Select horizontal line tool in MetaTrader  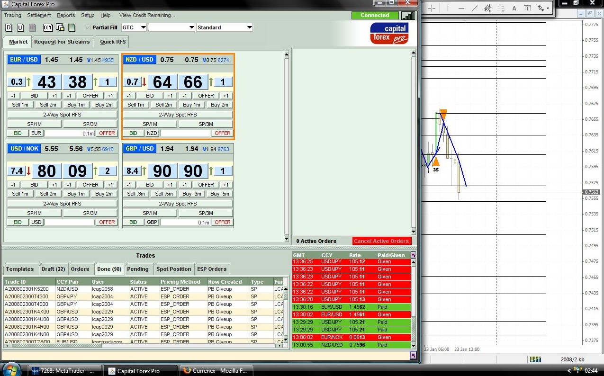pyautogui.click(x=461, y=8)
